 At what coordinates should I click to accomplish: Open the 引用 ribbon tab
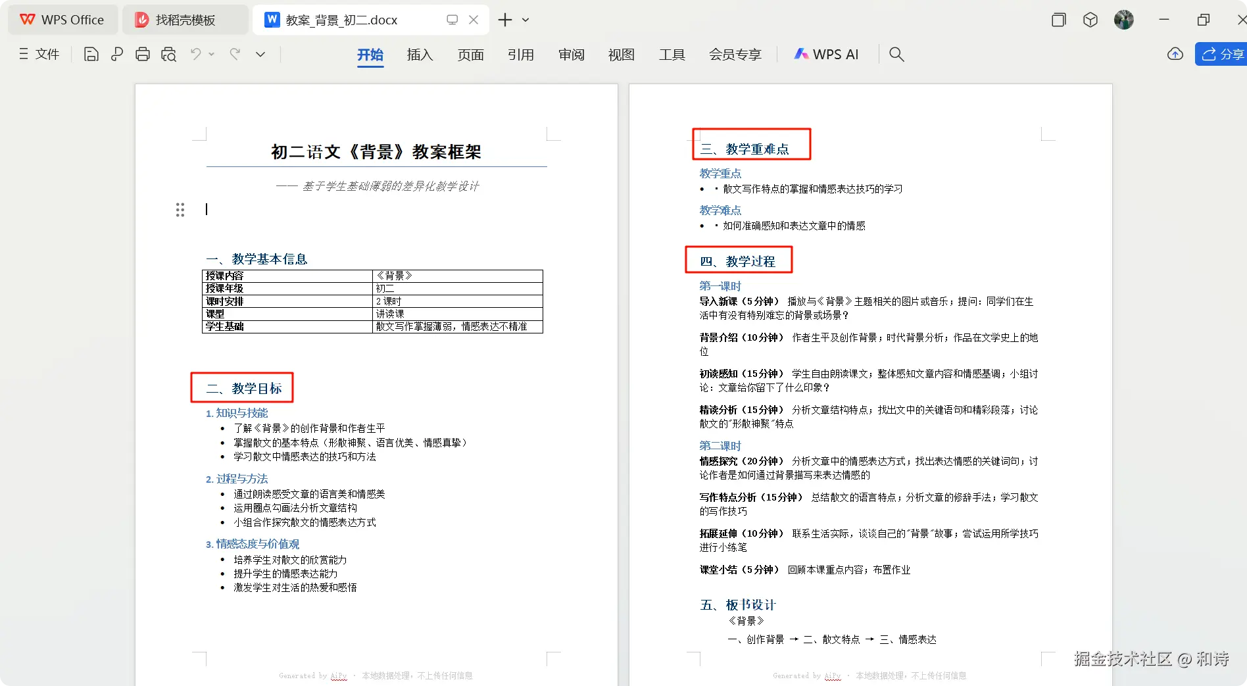521,55
